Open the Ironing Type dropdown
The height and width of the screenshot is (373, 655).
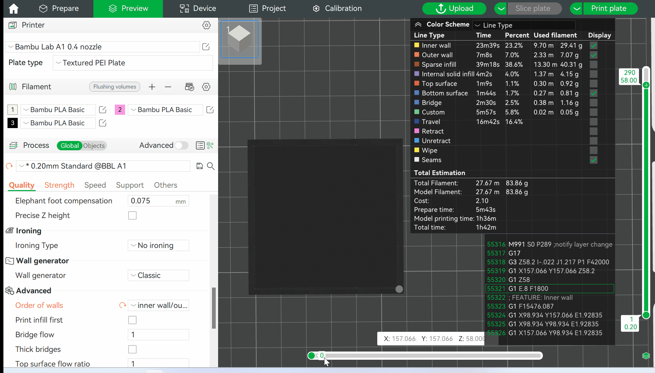click(x=158, y=246)
